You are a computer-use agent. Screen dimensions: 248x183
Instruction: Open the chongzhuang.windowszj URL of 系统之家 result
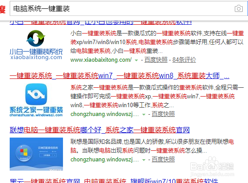pyautogui.click(x=104, y=114)
